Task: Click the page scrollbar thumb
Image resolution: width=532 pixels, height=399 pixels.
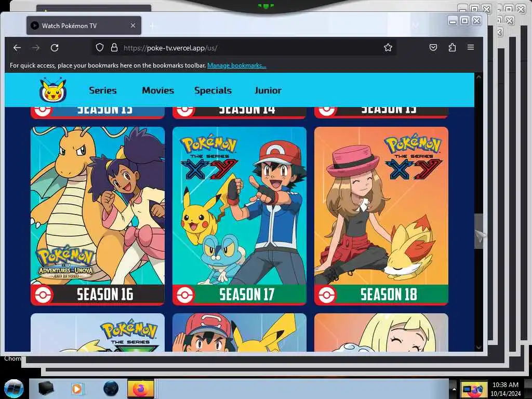Action: tap(478, 231)
